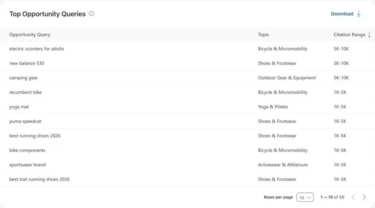Viewport: 375px width, 208px height.
Task: Click the camping gear query
Action: (23, 78)
